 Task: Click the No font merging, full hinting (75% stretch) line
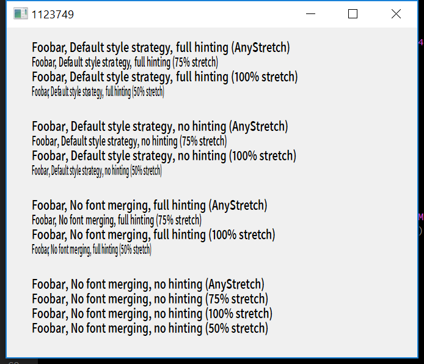(x=117, y=220)
